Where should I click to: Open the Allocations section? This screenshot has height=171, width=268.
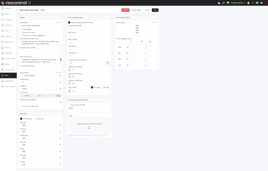(8, 20)
